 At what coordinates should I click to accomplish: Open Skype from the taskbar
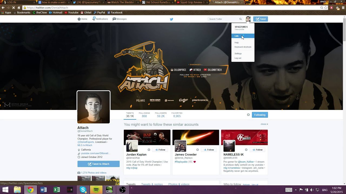(x=83, y=190)
